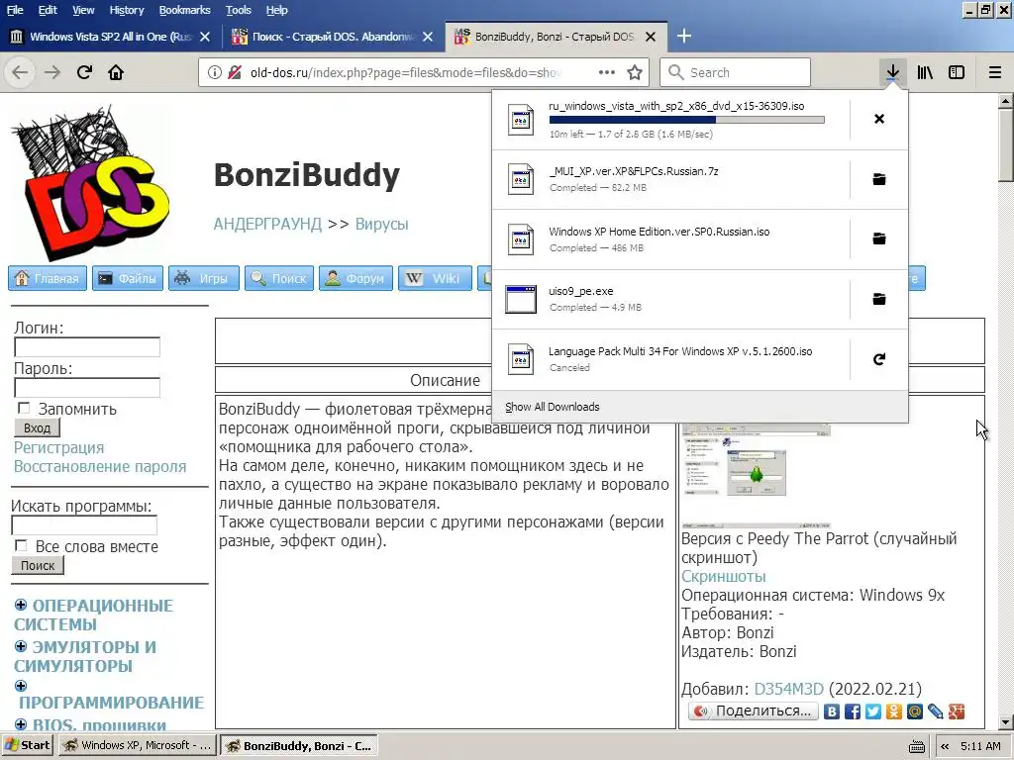Share page on Odnoklassniki icon
This screenshot has height=760, width=1014.
(894, 712)
